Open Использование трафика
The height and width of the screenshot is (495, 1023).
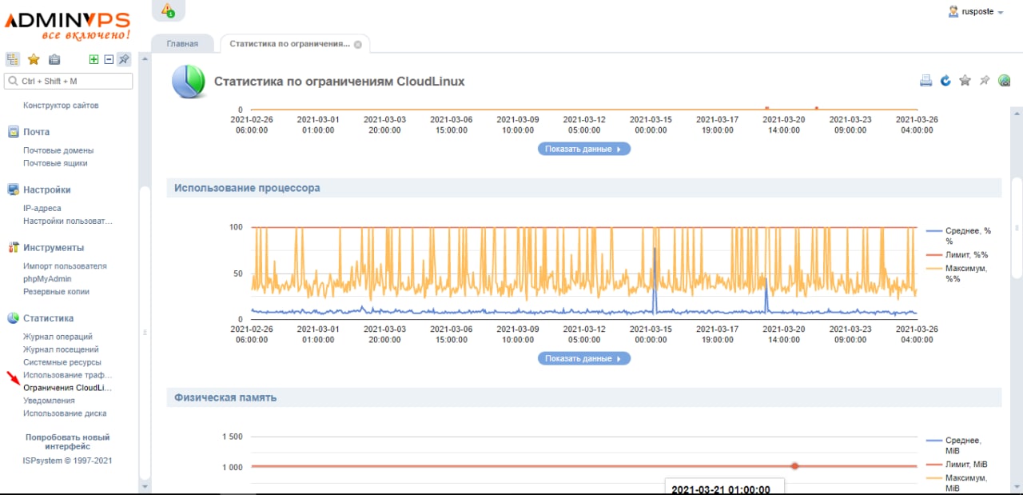pos(68,375)
